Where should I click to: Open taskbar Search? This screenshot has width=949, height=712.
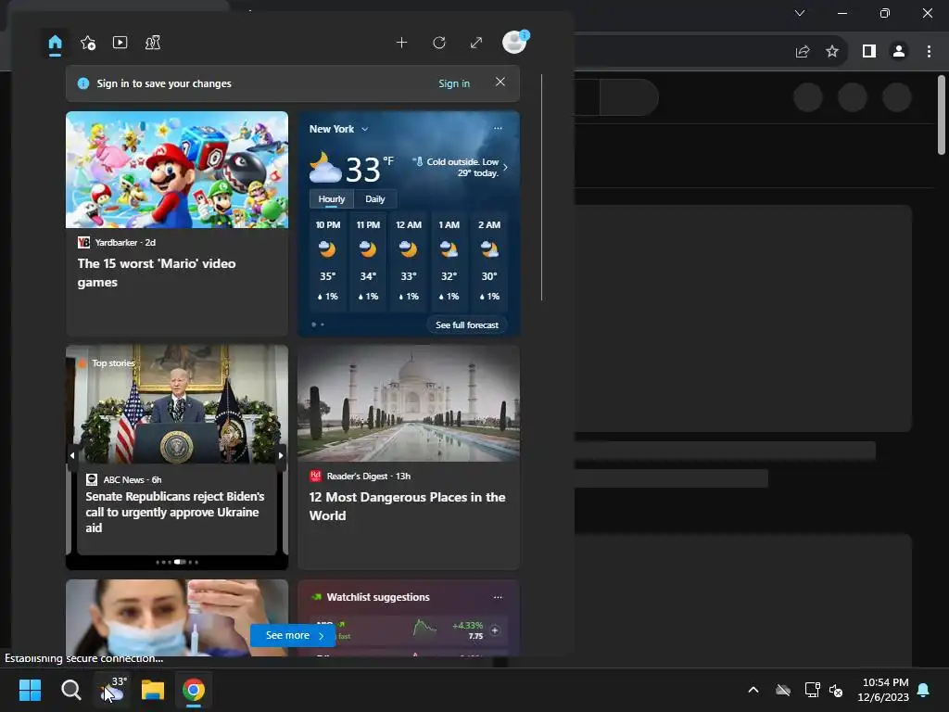70,690
